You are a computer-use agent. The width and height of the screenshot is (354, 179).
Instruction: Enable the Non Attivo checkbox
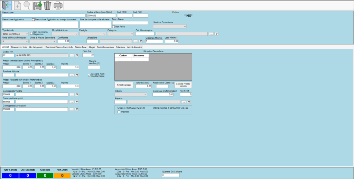point(114,26)
